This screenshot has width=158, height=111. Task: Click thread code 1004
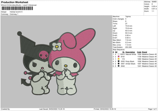(139, 54)
